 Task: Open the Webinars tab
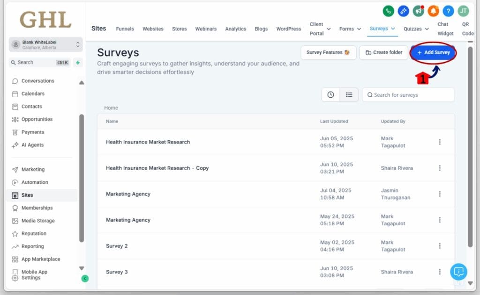click(x=206, y=29)
